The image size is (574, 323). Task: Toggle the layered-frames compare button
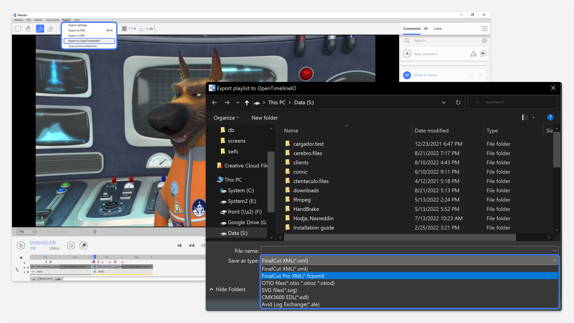[x=83, y=246]
